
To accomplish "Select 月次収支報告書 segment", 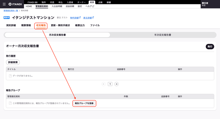I will click(x=57, y=35).
